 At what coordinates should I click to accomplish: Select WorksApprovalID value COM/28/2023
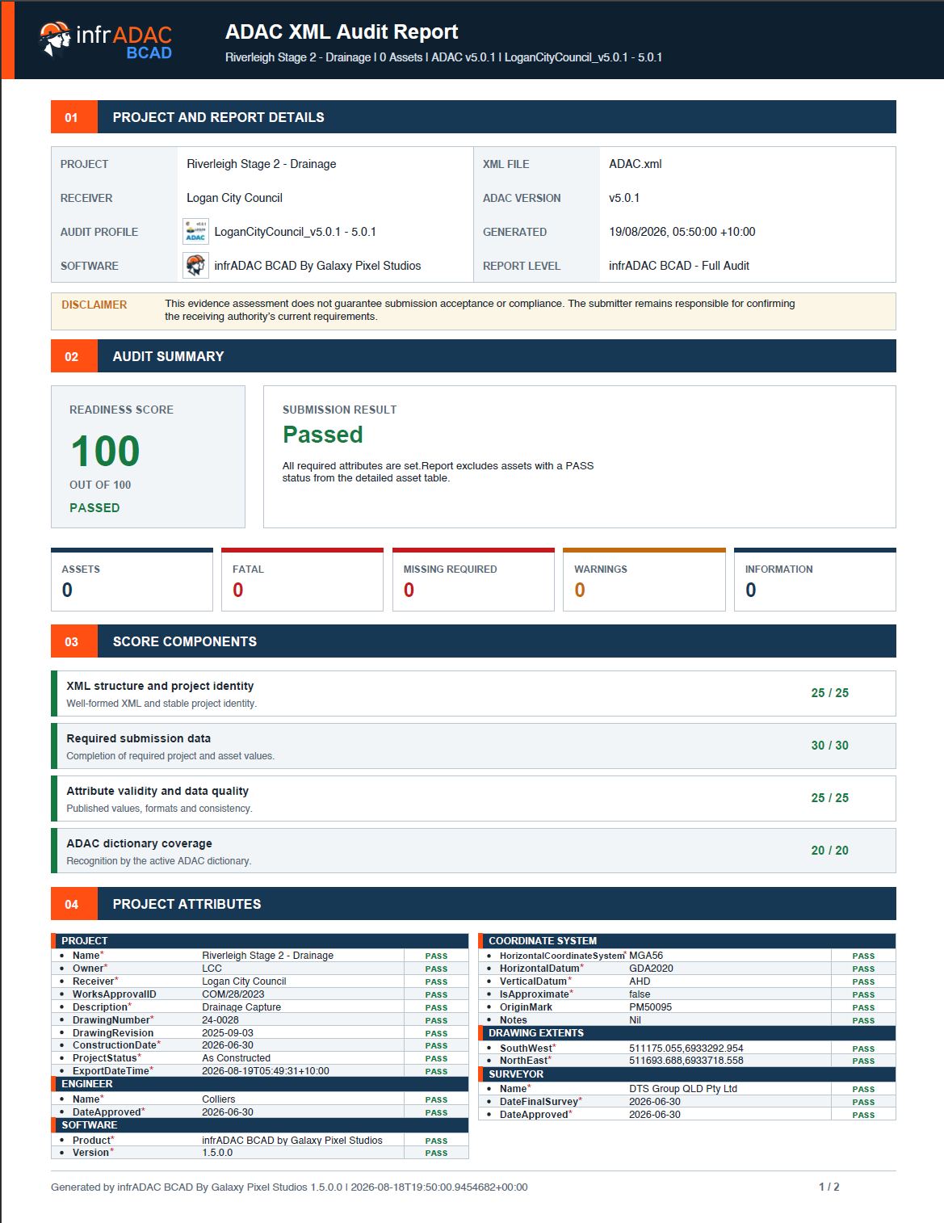(233, 994)
